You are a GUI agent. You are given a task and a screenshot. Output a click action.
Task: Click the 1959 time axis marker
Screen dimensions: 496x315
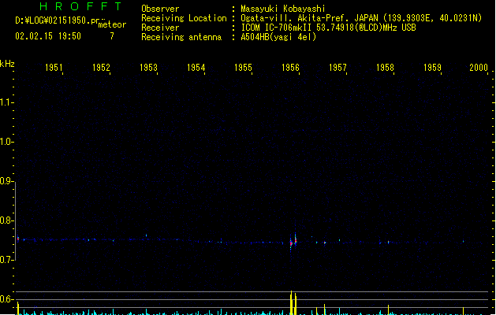point(432,68)
